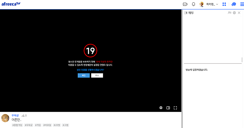This screenshot has width=244, height=128.
Task: Click the chat panel scrollbar
Action: (x=242, y=60)
